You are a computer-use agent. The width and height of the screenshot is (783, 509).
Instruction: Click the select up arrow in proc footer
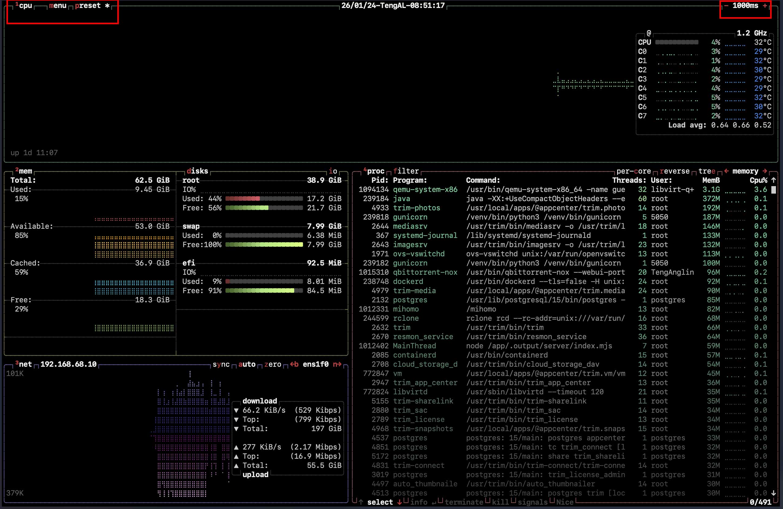coord(361,502)
